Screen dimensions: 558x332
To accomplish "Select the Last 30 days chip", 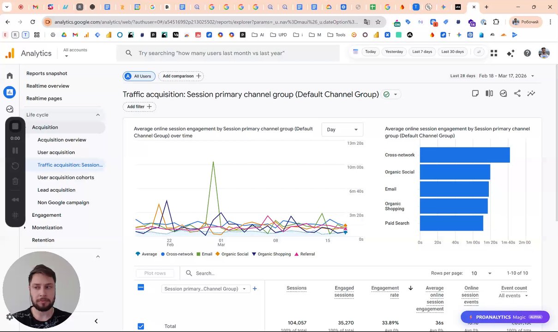I will (x=453, y=52).
